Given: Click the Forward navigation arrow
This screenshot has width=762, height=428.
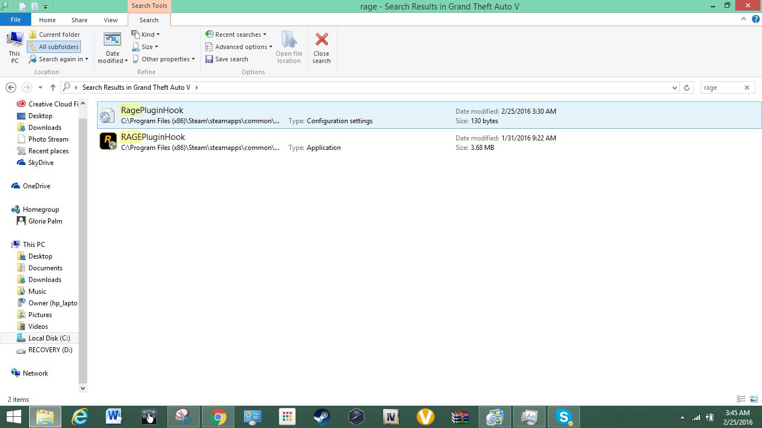Looking at the screenshot, I should coord(27,87).
